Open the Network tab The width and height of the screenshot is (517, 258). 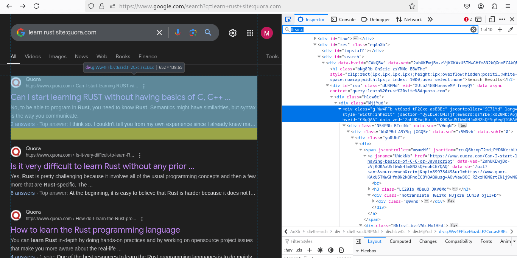409,19
